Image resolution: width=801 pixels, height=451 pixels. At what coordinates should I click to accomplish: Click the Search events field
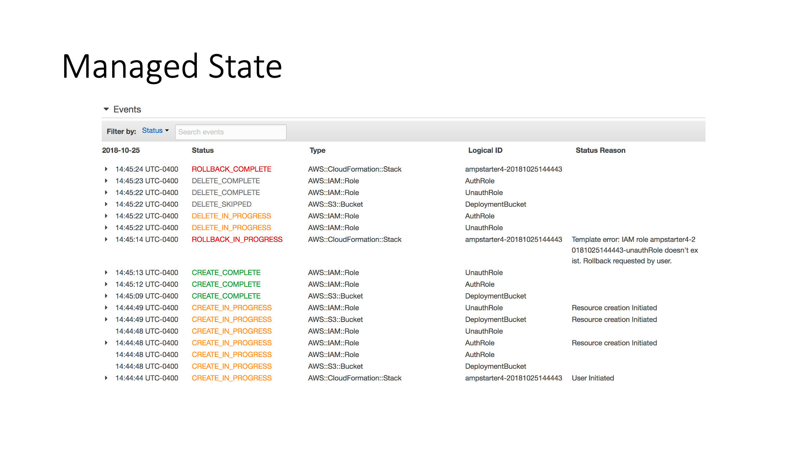(230, 132)
